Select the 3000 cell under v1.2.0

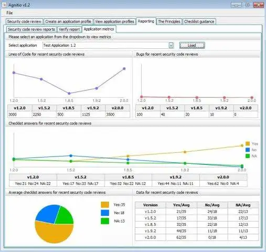point(20,114)
